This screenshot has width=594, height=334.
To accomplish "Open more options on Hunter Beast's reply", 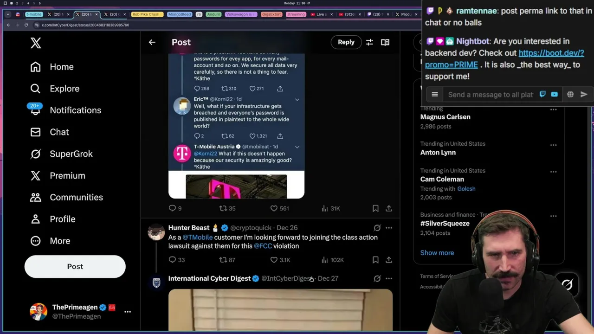I will coord(389,228).
